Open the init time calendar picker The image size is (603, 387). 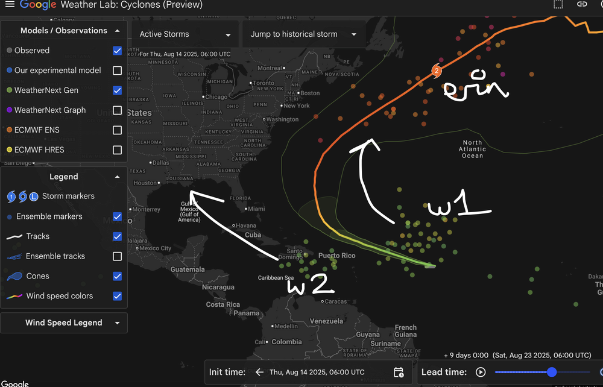[x=399, y=372]
